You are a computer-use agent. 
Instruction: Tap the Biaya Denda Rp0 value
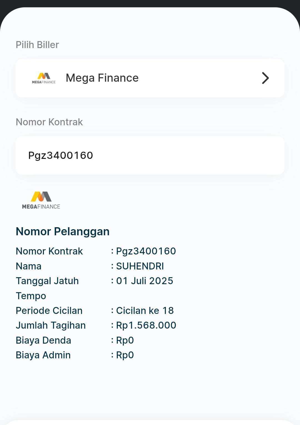click(x=125, y=340)
